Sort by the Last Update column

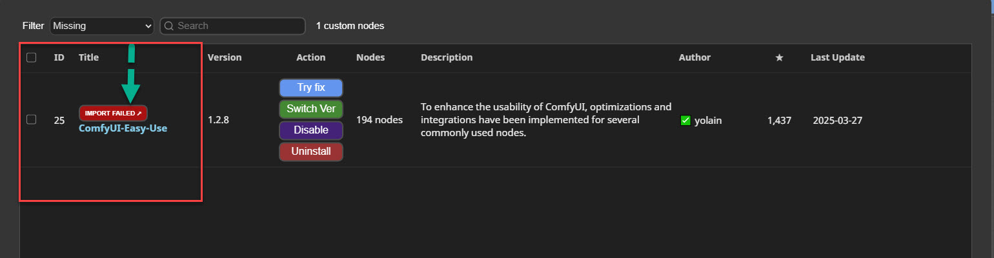(x=837, y=57)
